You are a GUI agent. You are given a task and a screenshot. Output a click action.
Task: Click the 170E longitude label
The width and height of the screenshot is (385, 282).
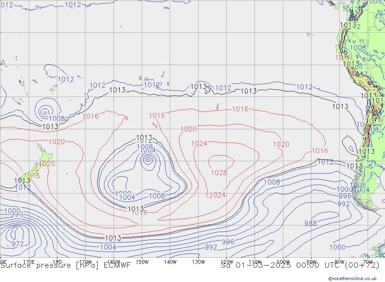click(x=29, y=262)
